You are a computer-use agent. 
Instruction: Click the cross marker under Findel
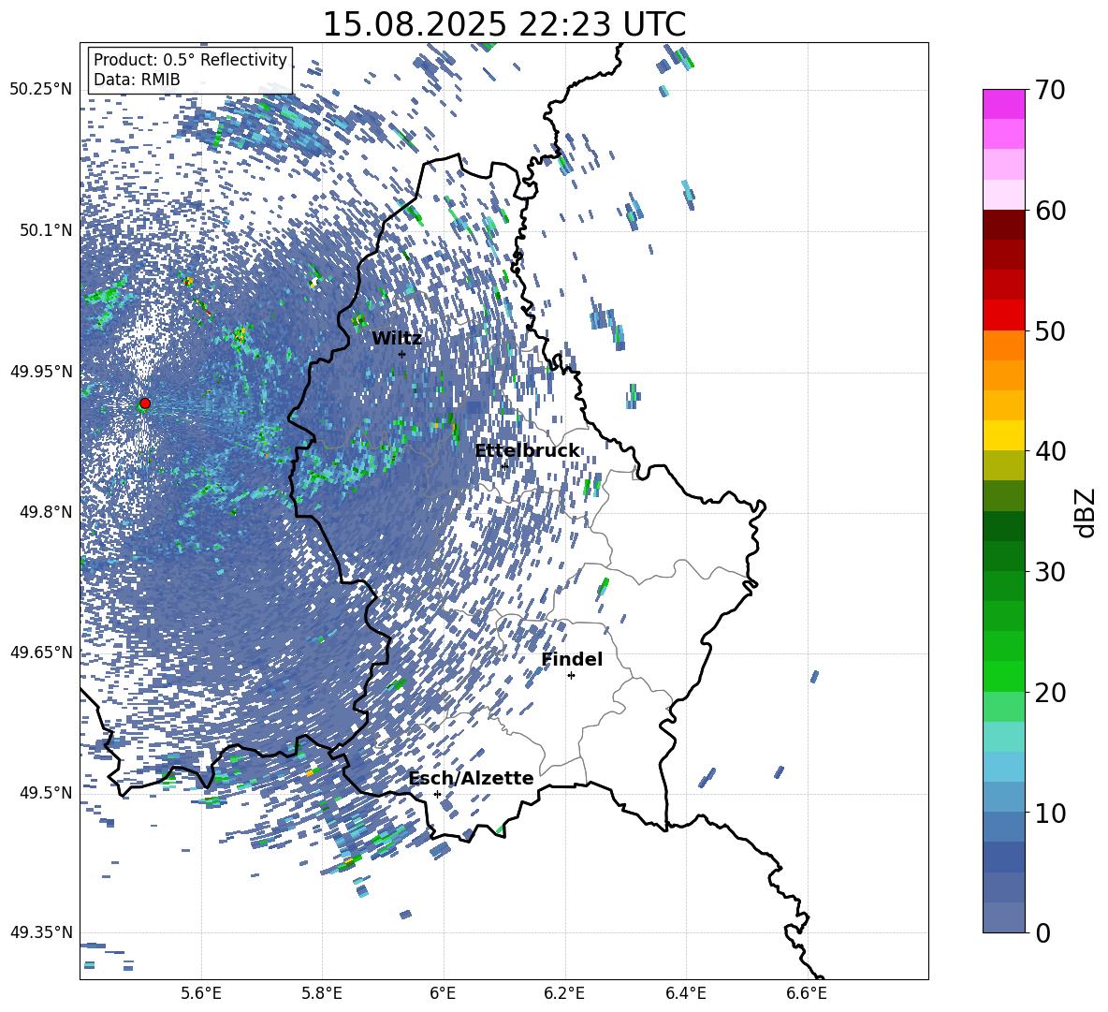(x=571, y=676)
